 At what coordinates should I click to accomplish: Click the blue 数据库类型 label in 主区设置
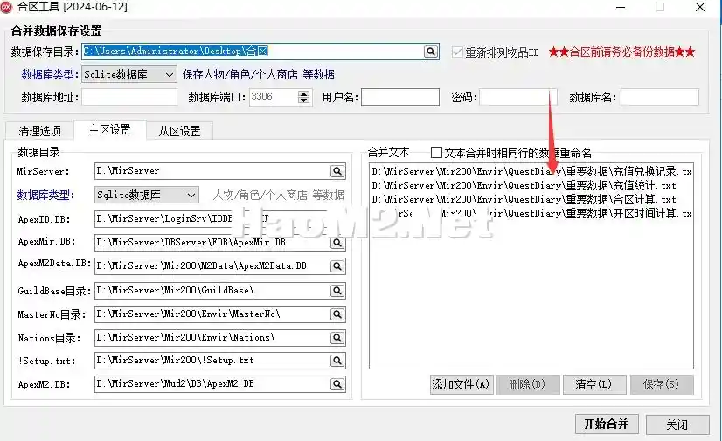44,195
